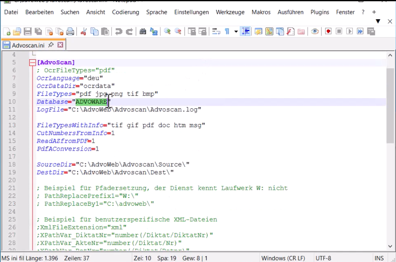Open the User Defined Language dialog icon

(x=258, y=32)
